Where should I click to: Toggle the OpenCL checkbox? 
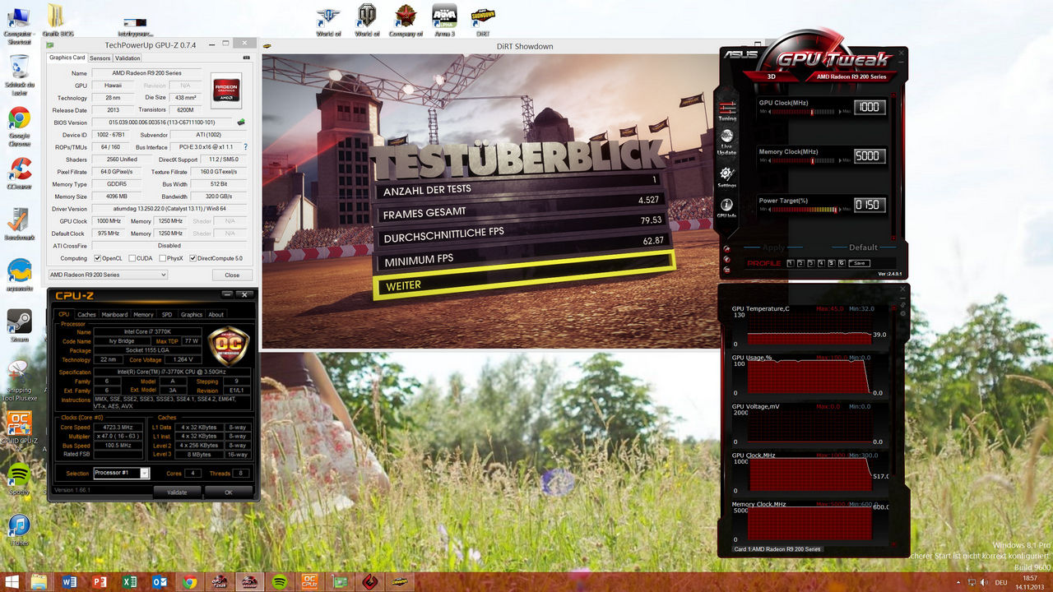tap(97, 258)
